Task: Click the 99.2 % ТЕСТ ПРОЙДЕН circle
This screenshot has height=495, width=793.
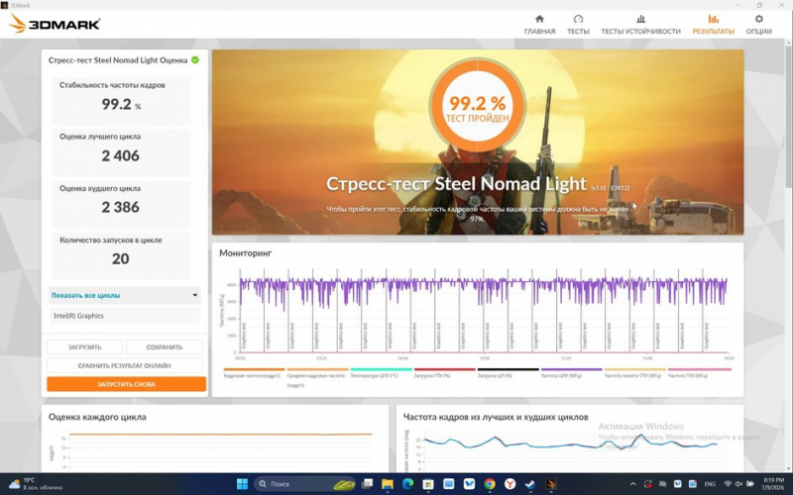Action: (x=478, y=106)
